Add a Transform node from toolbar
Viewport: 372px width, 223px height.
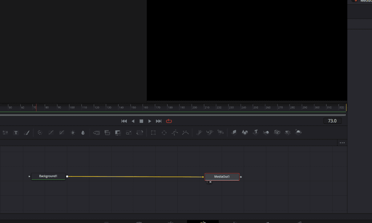point(140,132)
